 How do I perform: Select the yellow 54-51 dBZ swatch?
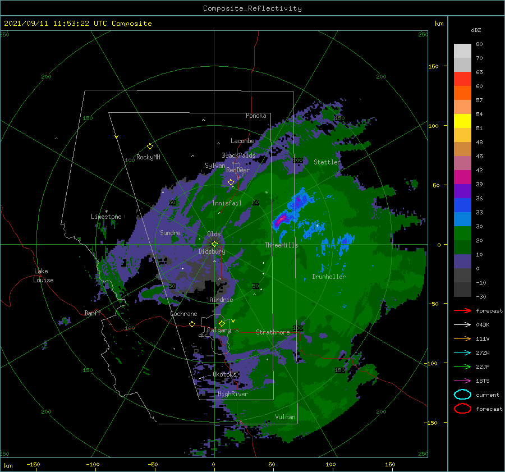(x=462, y=121)
